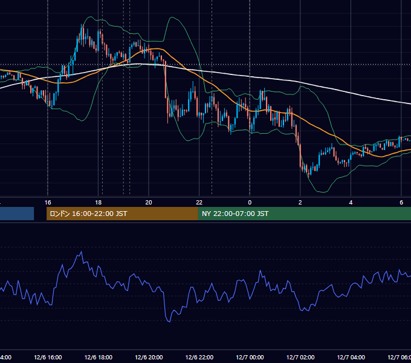
Task: Click the 18 hour label on price chart
Action: point(99,202)
